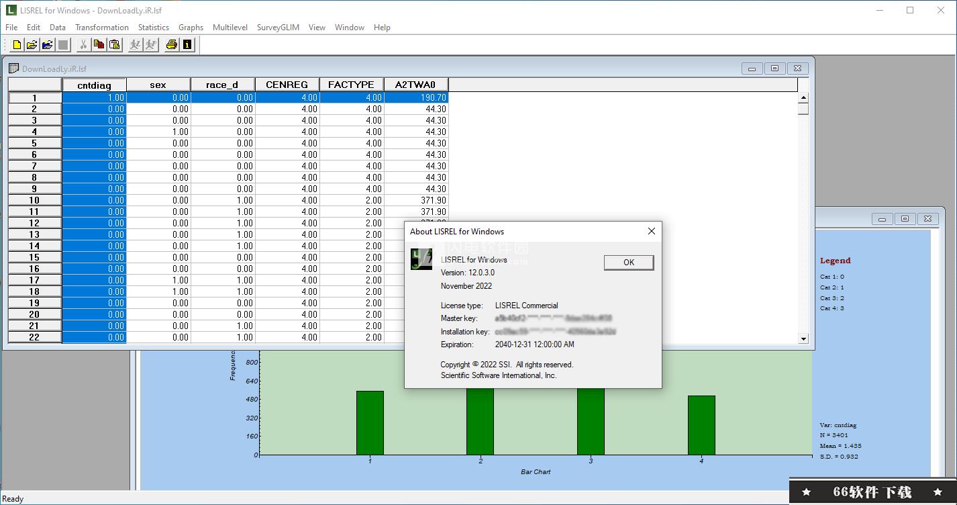The width and height of the screenshot is (957, 505).
Task: Open the Graphs menu
Action: click(191, 28)
